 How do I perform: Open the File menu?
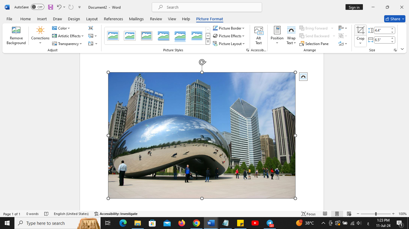(x=9, y=19)
